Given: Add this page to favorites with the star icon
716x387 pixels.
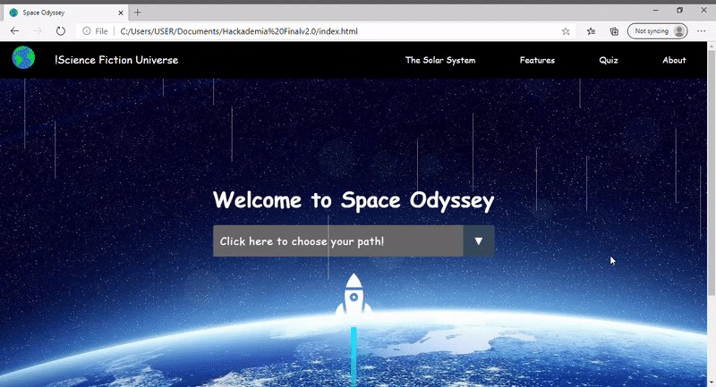Looking at the screenshot, I should tap(566, 31).
